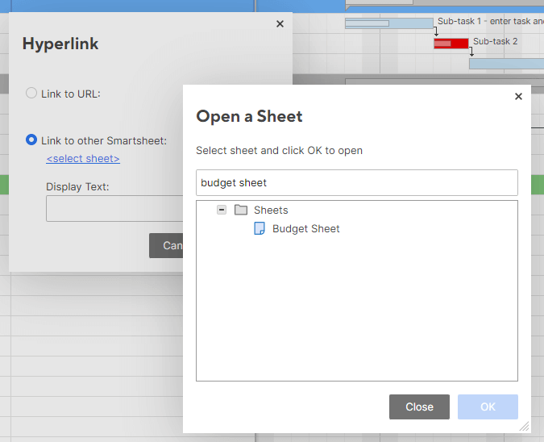This screenshot has height=442, width=544.
Task: Close the Open a Sheet dialog with X
Action: coord(518,96)
